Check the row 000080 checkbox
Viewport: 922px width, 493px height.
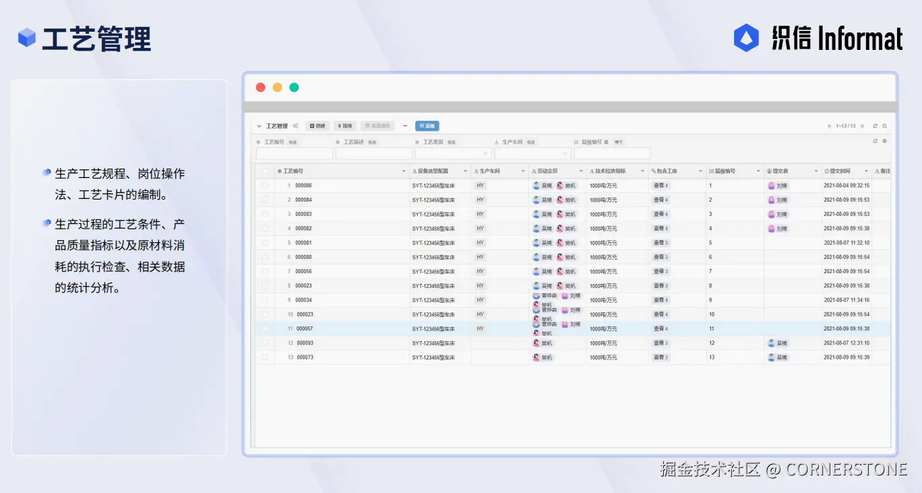(x=265, y=257)
